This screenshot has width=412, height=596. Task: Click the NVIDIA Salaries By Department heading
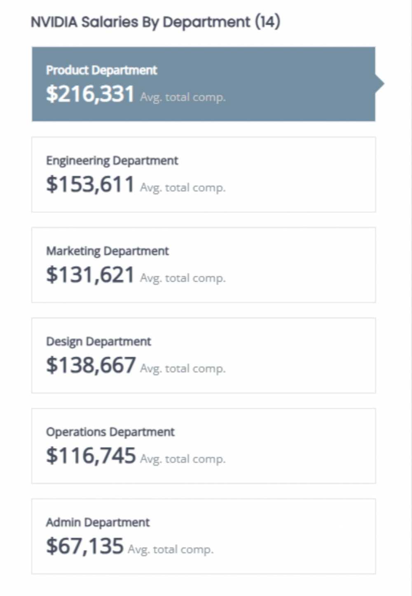click(x=155, y=22)
